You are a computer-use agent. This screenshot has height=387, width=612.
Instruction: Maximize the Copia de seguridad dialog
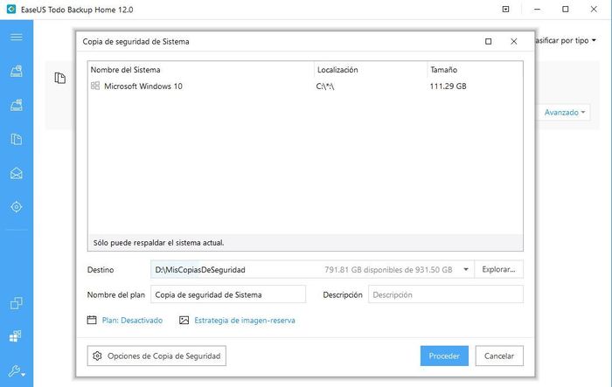[x=488, y=41]
